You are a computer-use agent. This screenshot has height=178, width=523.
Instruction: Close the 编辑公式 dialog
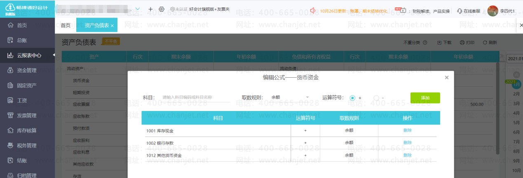coord(447,77)
